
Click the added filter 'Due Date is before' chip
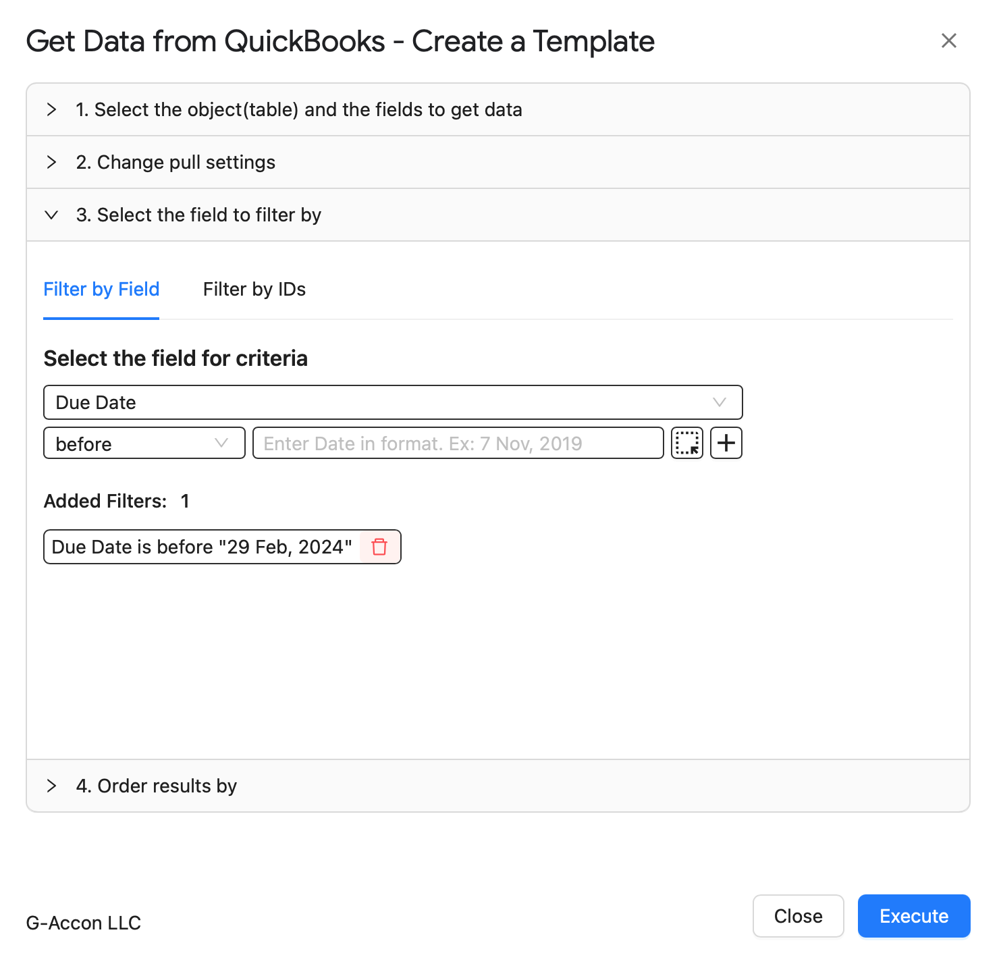pos(202,547)
